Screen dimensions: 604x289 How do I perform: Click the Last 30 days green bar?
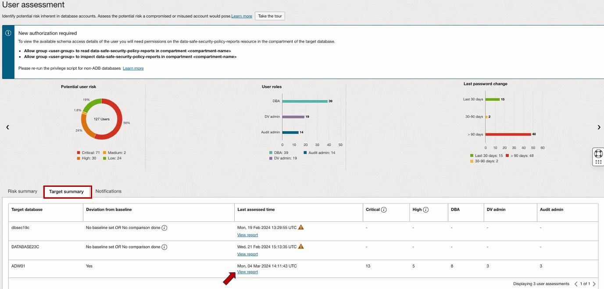(493, 99)
